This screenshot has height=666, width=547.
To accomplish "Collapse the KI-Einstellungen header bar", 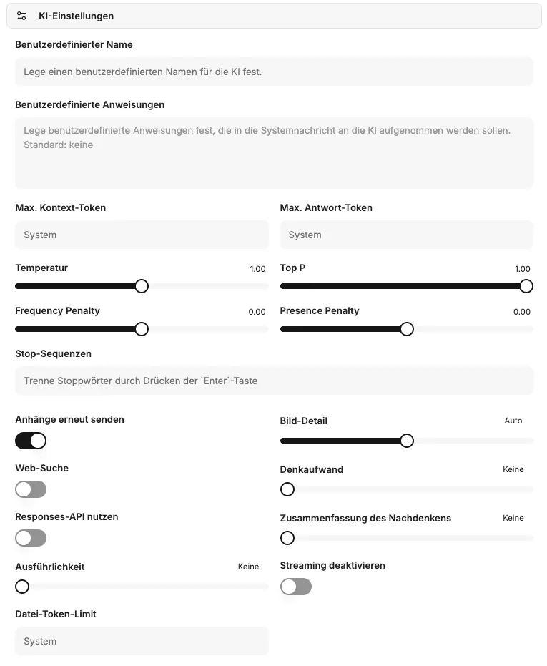I will pyautogui.click(x=274, y=16).
